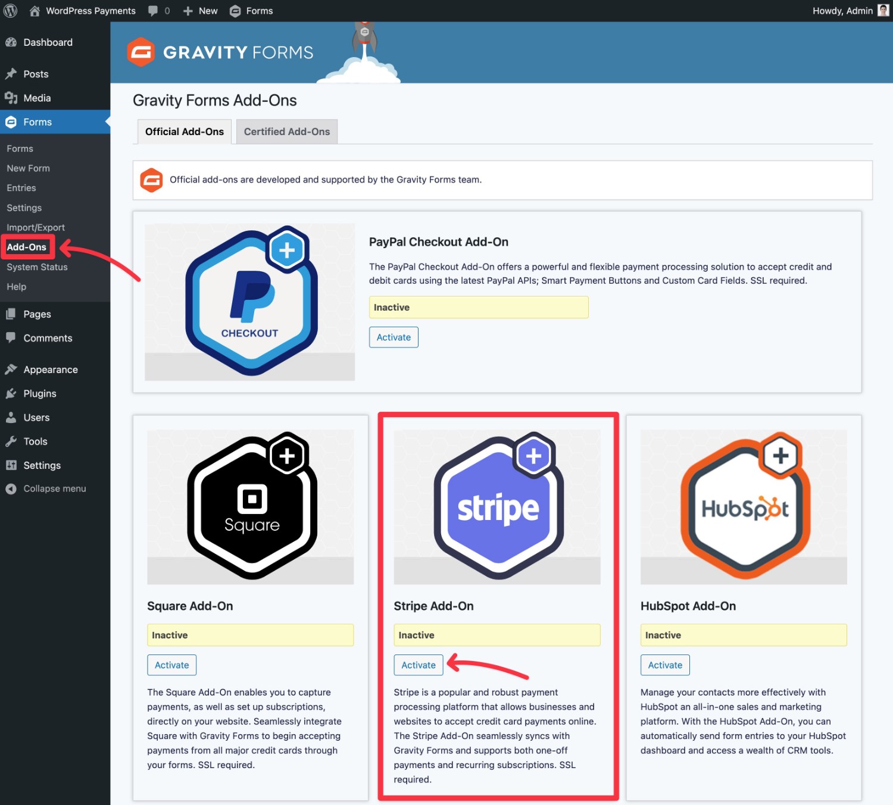The image size is (893, 805).
Task: Open Media library from the sidebar icon
Action: [x=11, y=98]
